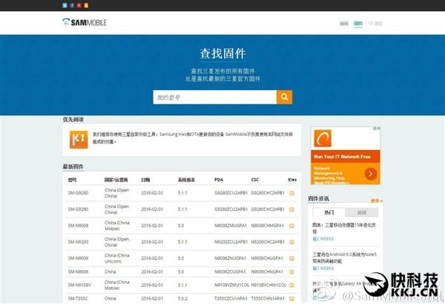The width and height of the screenshot is (445, 304).
Task: Click PDA value N9006ZCUGPA1
Action: point(230,271)
